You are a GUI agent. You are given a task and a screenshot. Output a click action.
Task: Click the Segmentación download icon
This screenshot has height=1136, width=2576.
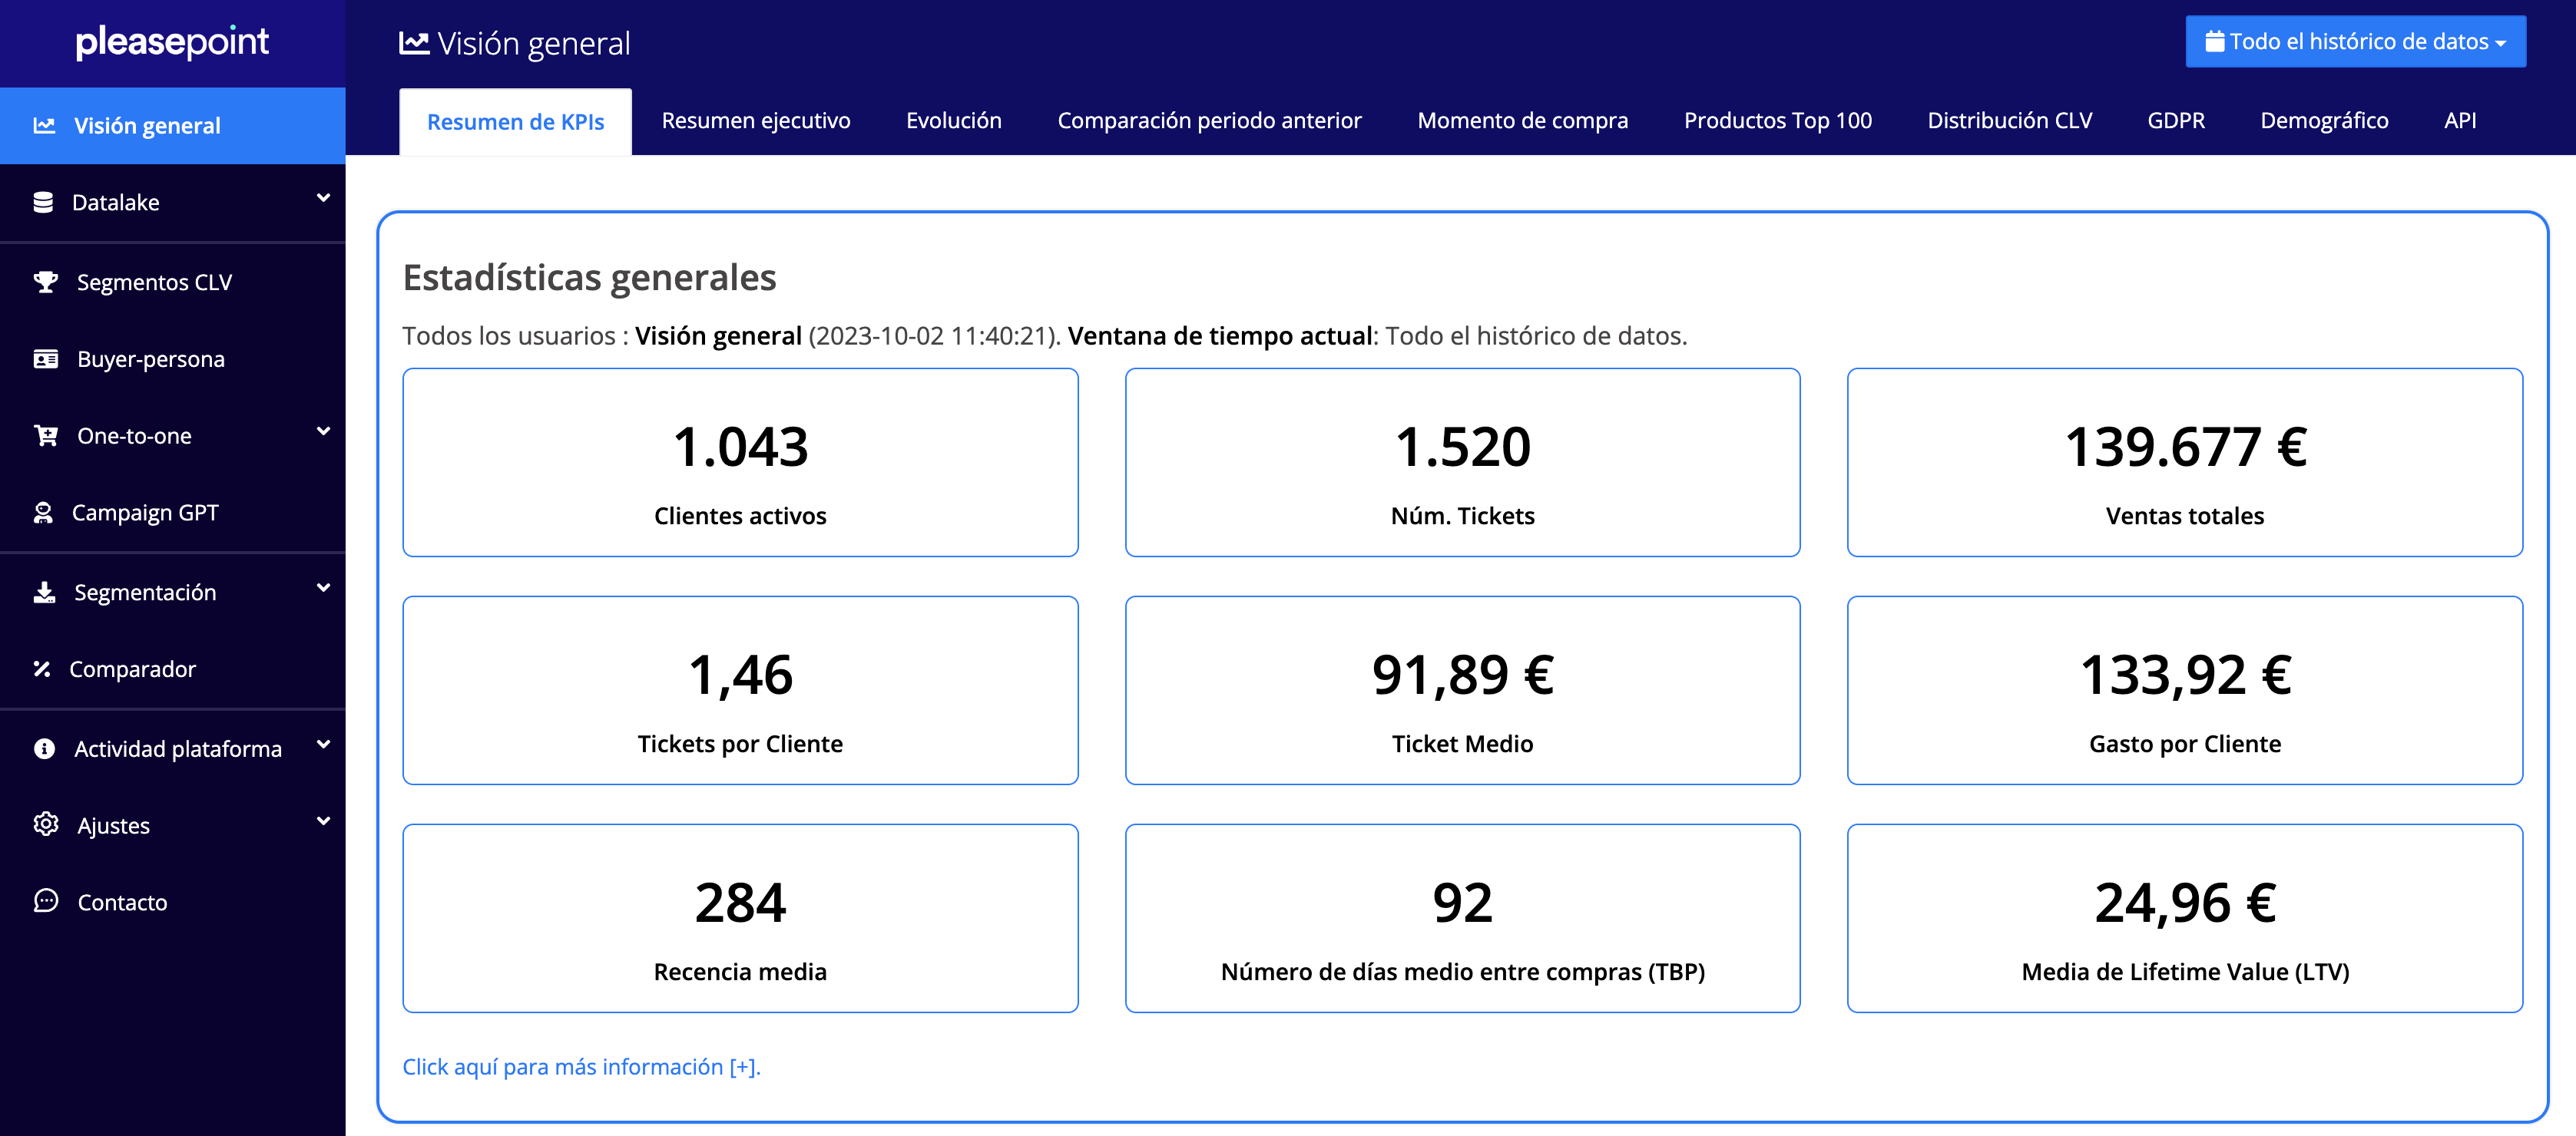[44, 593]
